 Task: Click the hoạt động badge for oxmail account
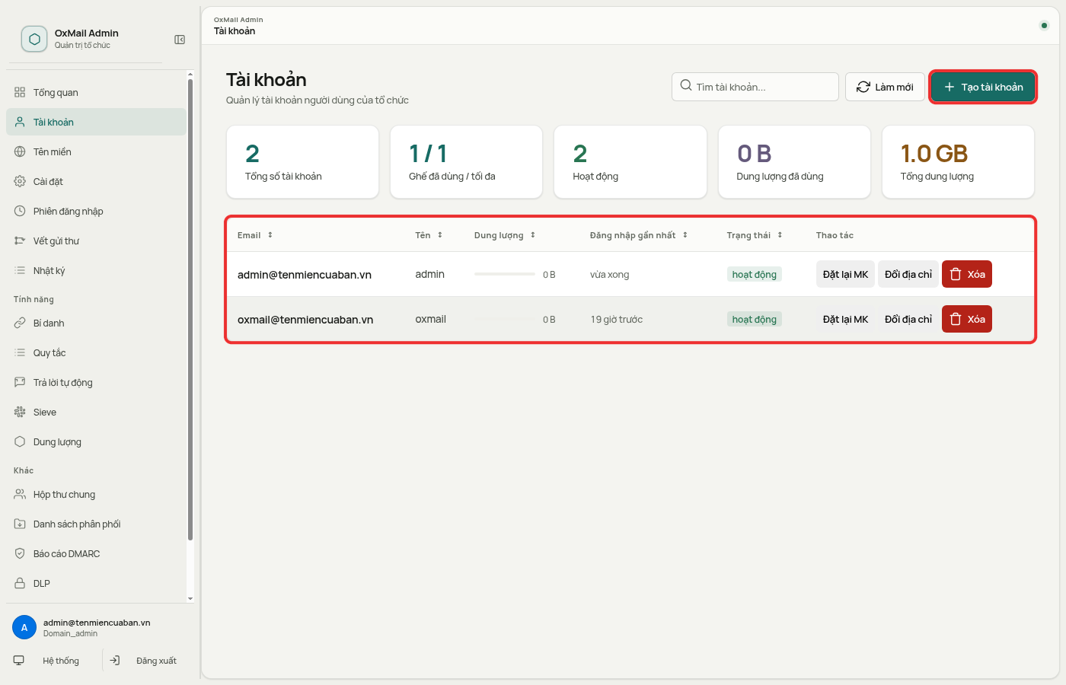coord(755,319)
